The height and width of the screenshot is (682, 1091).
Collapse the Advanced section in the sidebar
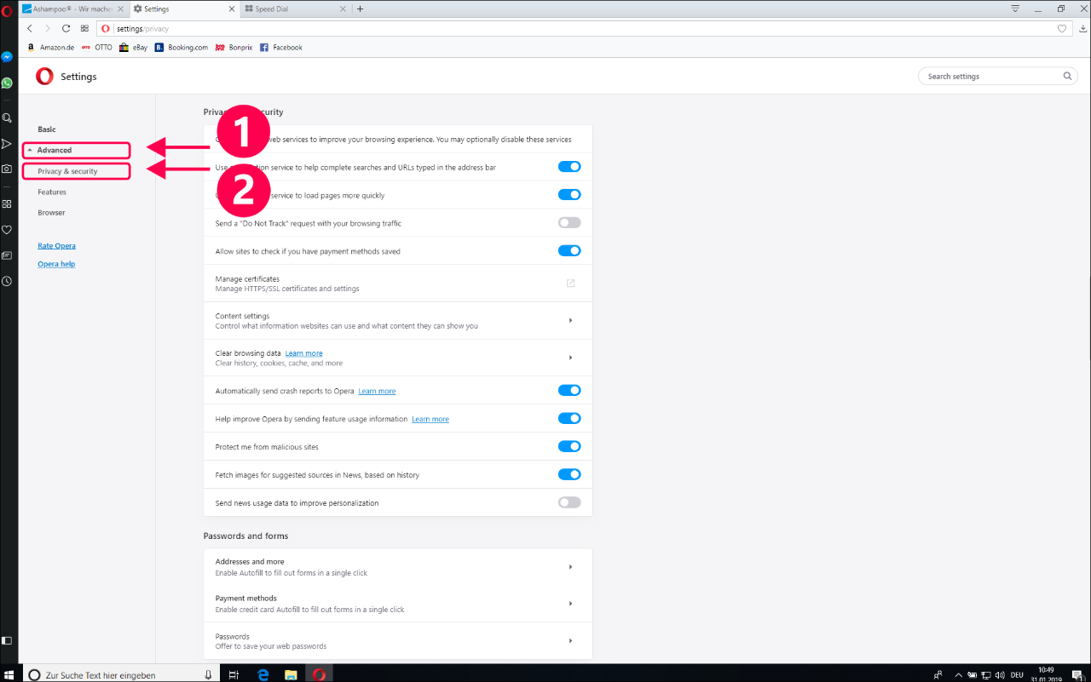[55, 151]
